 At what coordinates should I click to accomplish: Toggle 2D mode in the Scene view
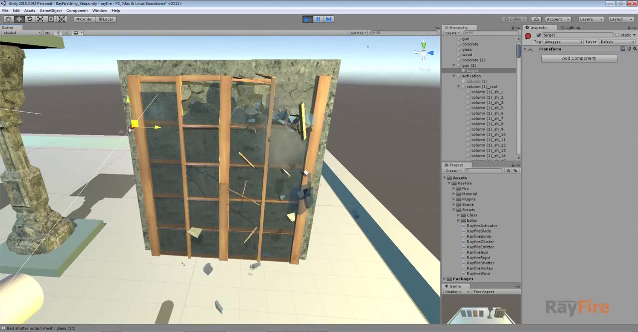pyautogui.click(x=47, y=33)
